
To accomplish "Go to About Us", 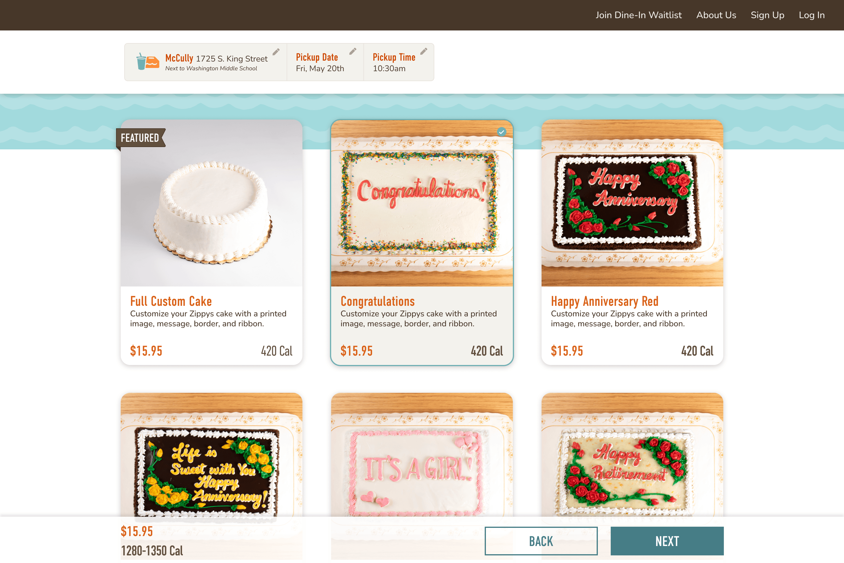I will click(x=716, y=15).
